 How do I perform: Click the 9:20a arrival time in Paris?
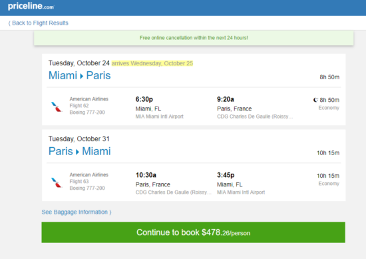pyautogui.click(x=226, y=99)
